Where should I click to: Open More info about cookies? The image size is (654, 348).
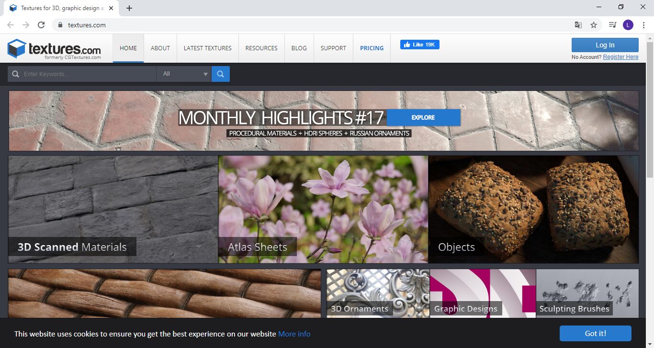tap(294, 334)
